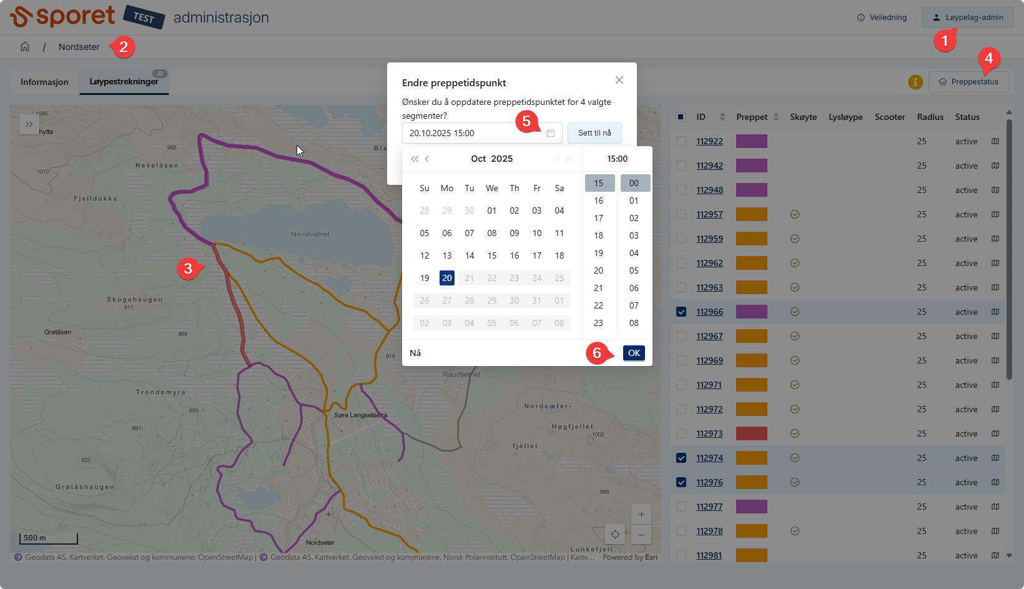1024x589 pixels.
Task: Click the purple Preppet swatch for 112942
Action: click(x=751, y=166)
